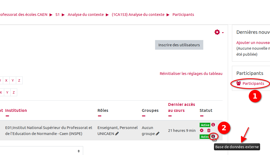Viewport: 270px width, 155px height.
Task: Hide the Rôles column
Action: (x=99, y=116)
